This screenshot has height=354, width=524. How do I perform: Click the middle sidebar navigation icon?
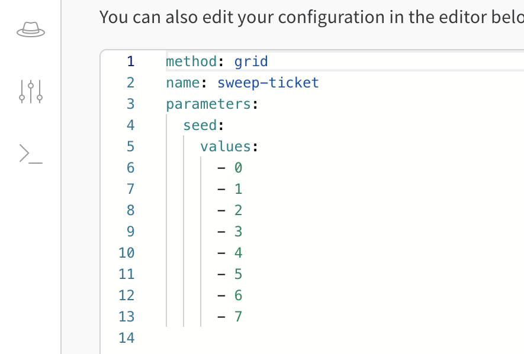(x=30, y=92)
